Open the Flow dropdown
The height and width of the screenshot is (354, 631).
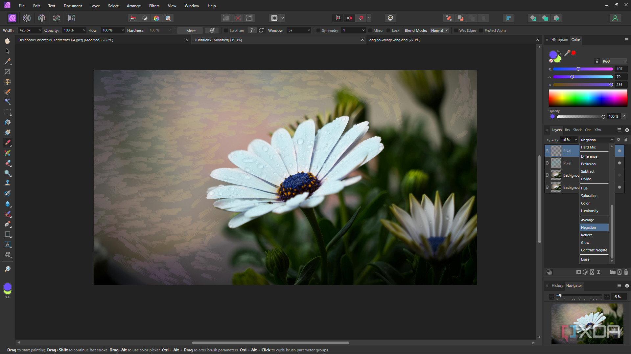(123, 30)
